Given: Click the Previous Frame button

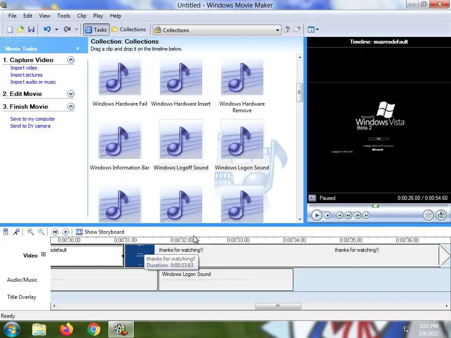Looking at the screenshot, I should [x=349, y=215].
